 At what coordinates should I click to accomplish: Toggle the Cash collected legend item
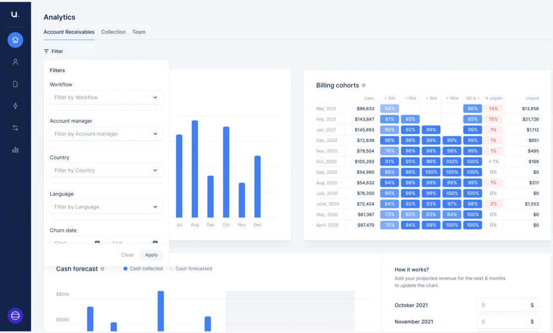(143, 268)
